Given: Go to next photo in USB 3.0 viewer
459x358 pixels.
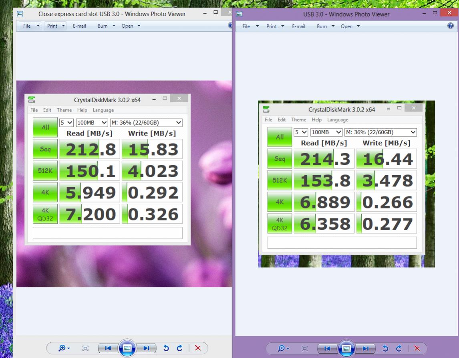Looking at the screenshot, I should tap(366, 348).
